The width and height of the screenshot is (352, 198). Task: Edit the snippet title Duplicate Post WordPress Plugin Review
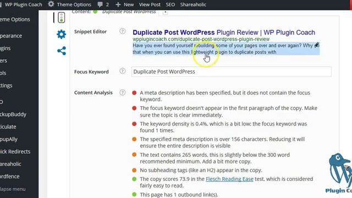pyautogui.click(x=224, y=32)
